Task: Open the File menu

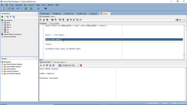Action: click(2, 5)
